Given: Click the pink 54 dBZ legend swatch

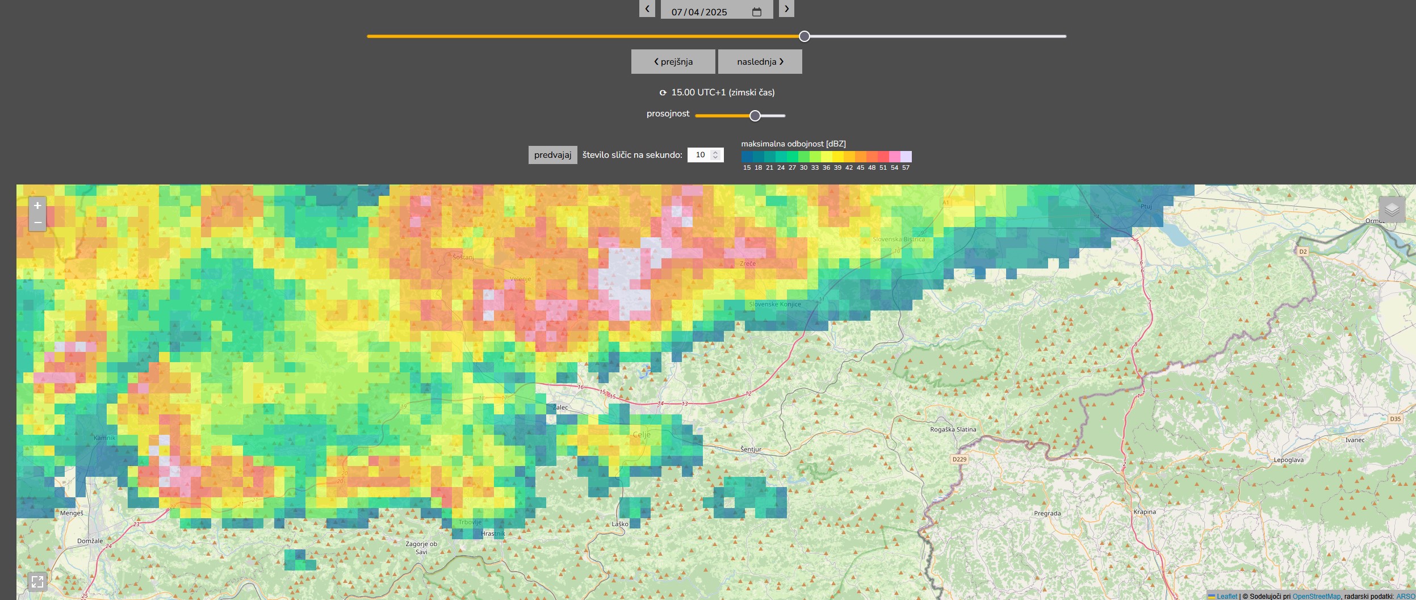Looking at the screenshot, I should click(894, 157).
